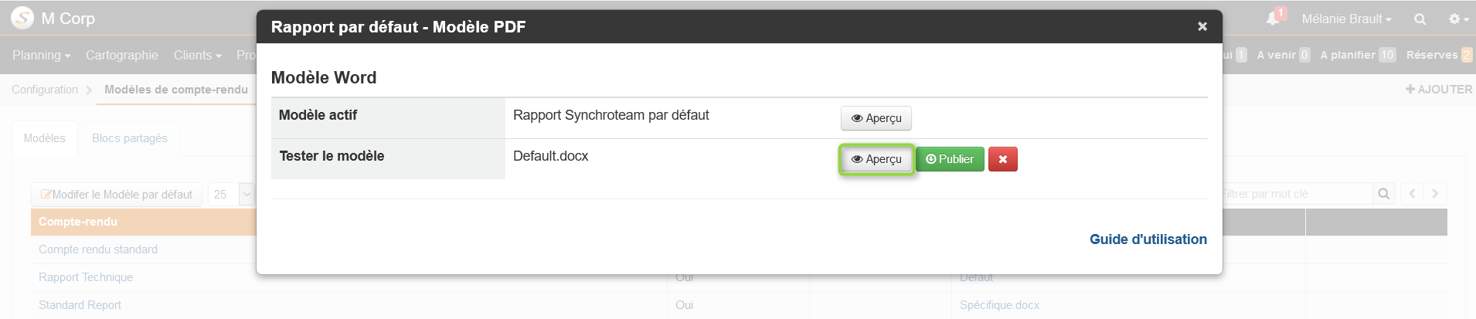Open the rows-per-page 25 dropdown

(x=231, y=195)
